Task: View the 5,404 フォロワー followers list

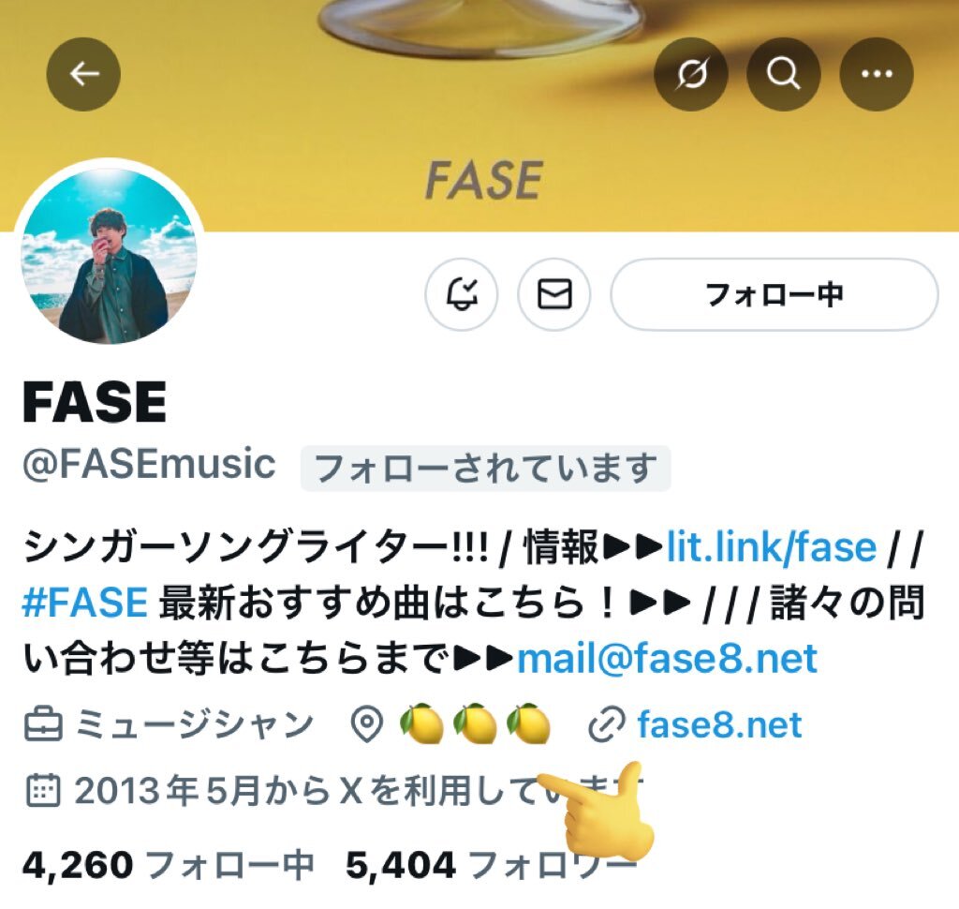Action: point(491,865)
